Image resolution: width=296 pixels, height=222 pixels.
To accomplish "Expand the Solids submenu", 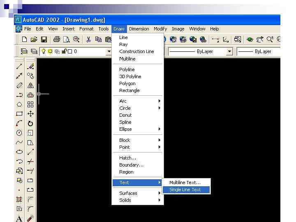I will click(x=137, y=200).
